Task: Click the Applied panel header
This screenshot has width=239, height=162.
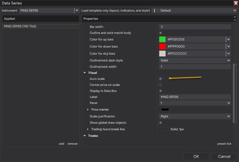Action: pos(41,19)
